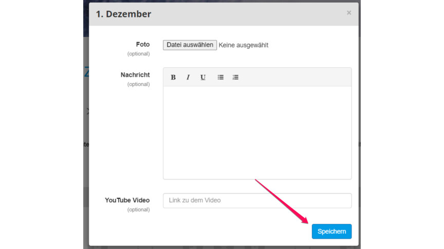Screen dimensions: 444x249
Task: Toggle italic formatting in the message editor
Action: click(188, 77)
